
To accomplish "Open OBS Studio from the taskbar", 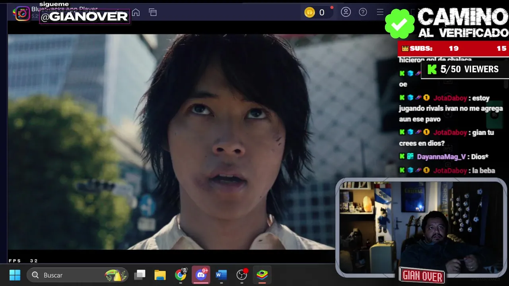I will click(x=242, y=275).
